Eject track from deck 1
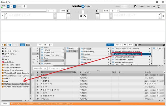Image resolution: width=166 pixels, height=106 pixels. coord(6,18)
